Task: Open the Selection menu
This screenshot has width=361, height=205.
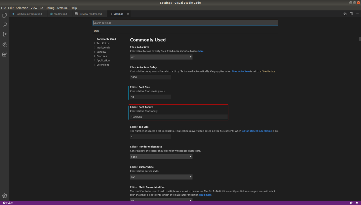Action: coord(22,8)
